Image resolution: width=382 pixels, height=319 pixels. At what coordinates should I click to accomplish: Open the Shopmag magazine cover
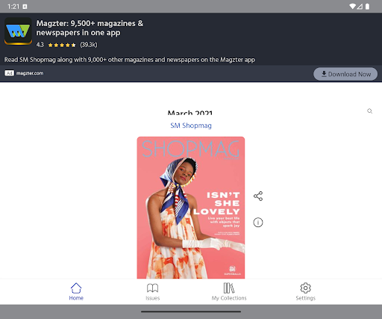[191, 208]
